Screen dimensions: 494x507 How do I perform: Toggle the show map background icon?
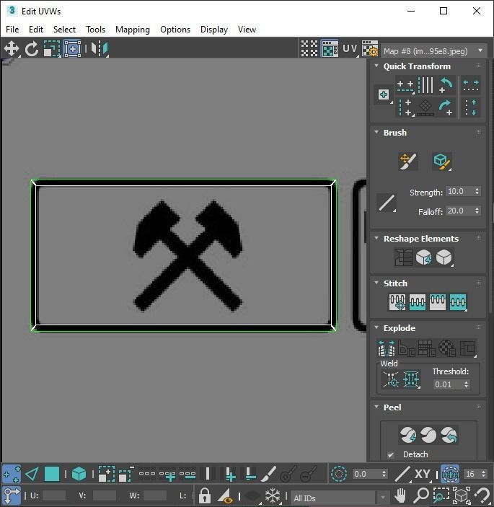tap(330, 48)
